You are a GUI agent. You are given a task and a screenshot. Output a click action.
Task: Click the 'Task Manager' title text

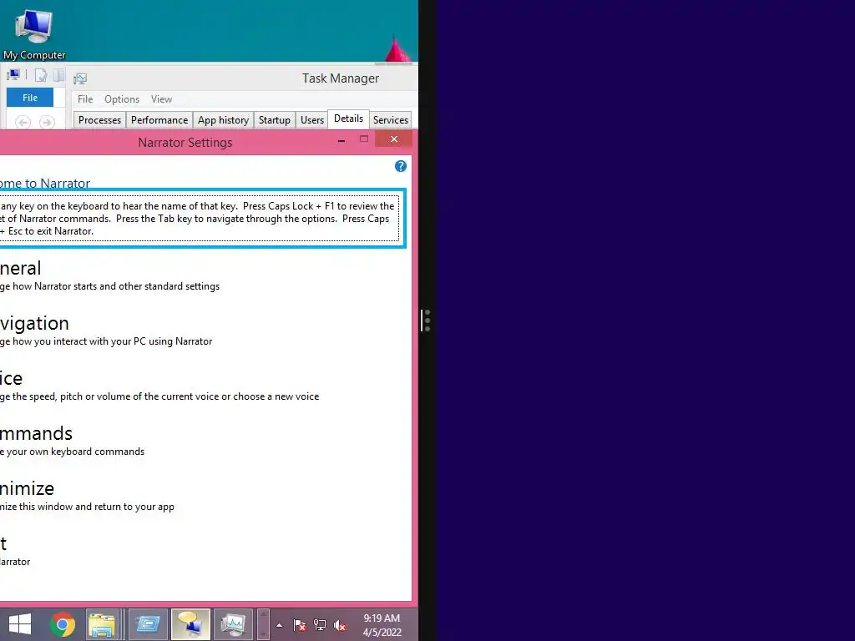pyautogui.click(x=341, y=78)
